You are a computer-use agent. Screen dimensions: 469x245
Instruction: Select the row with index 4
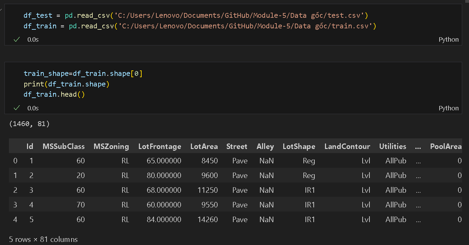coord(15,219)
